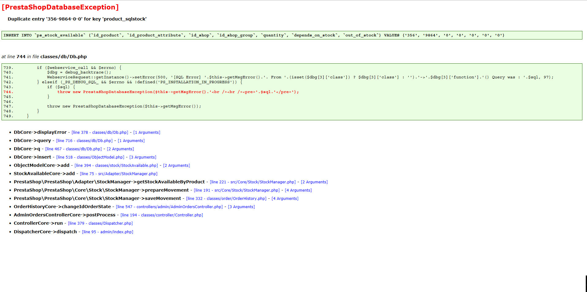
Task: Click the StockManager->saveMovement method name
Action: pos(97,198)
